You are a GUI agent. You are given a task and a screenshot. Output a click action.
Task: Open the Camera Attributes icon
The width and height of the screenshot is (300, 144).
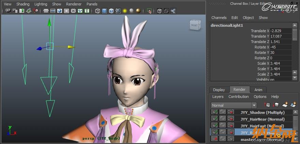click(15, 11)
